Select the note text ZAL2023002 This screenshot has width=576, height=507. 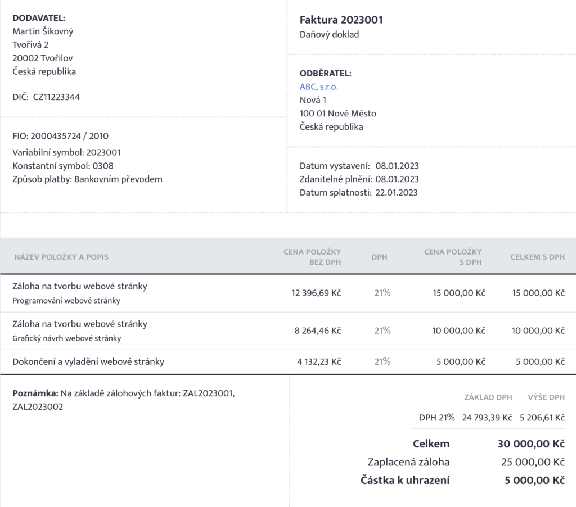(38, 407)
